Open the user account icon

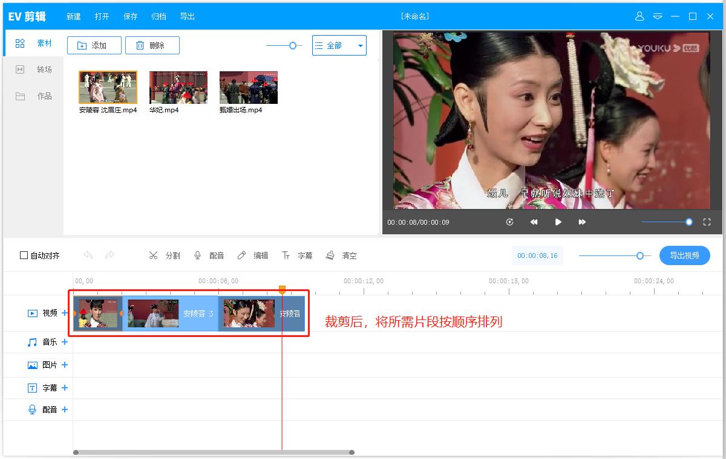pyautogui.click(x=639, y=16)
